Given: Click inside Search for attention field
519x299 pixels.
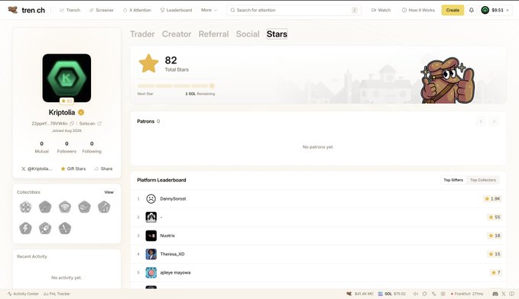Looking at the screenshot, I should [x=294, y=10].
